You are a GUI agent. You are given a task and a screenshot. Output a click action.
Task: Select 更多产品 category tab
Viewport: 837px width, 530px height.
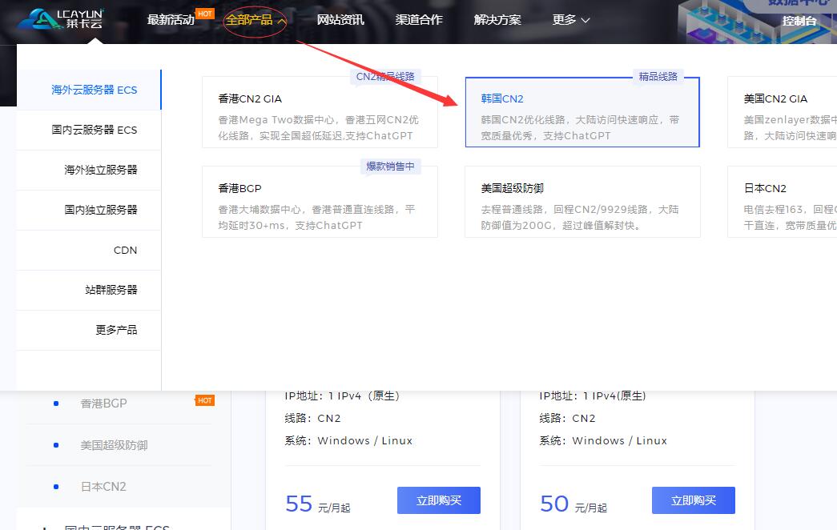[89, 330]
